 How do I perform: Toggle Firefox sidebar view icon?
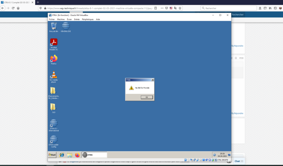pyautogui.click(x=275, y=8)
